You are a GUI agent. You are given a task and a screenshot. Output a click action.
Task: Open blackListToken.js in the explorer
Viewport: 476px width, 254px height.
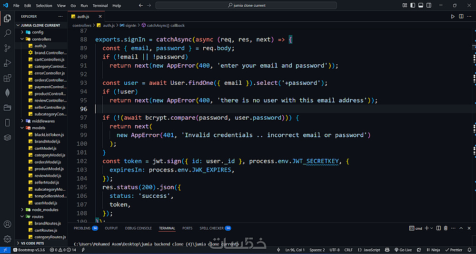[x=49, y=134]
